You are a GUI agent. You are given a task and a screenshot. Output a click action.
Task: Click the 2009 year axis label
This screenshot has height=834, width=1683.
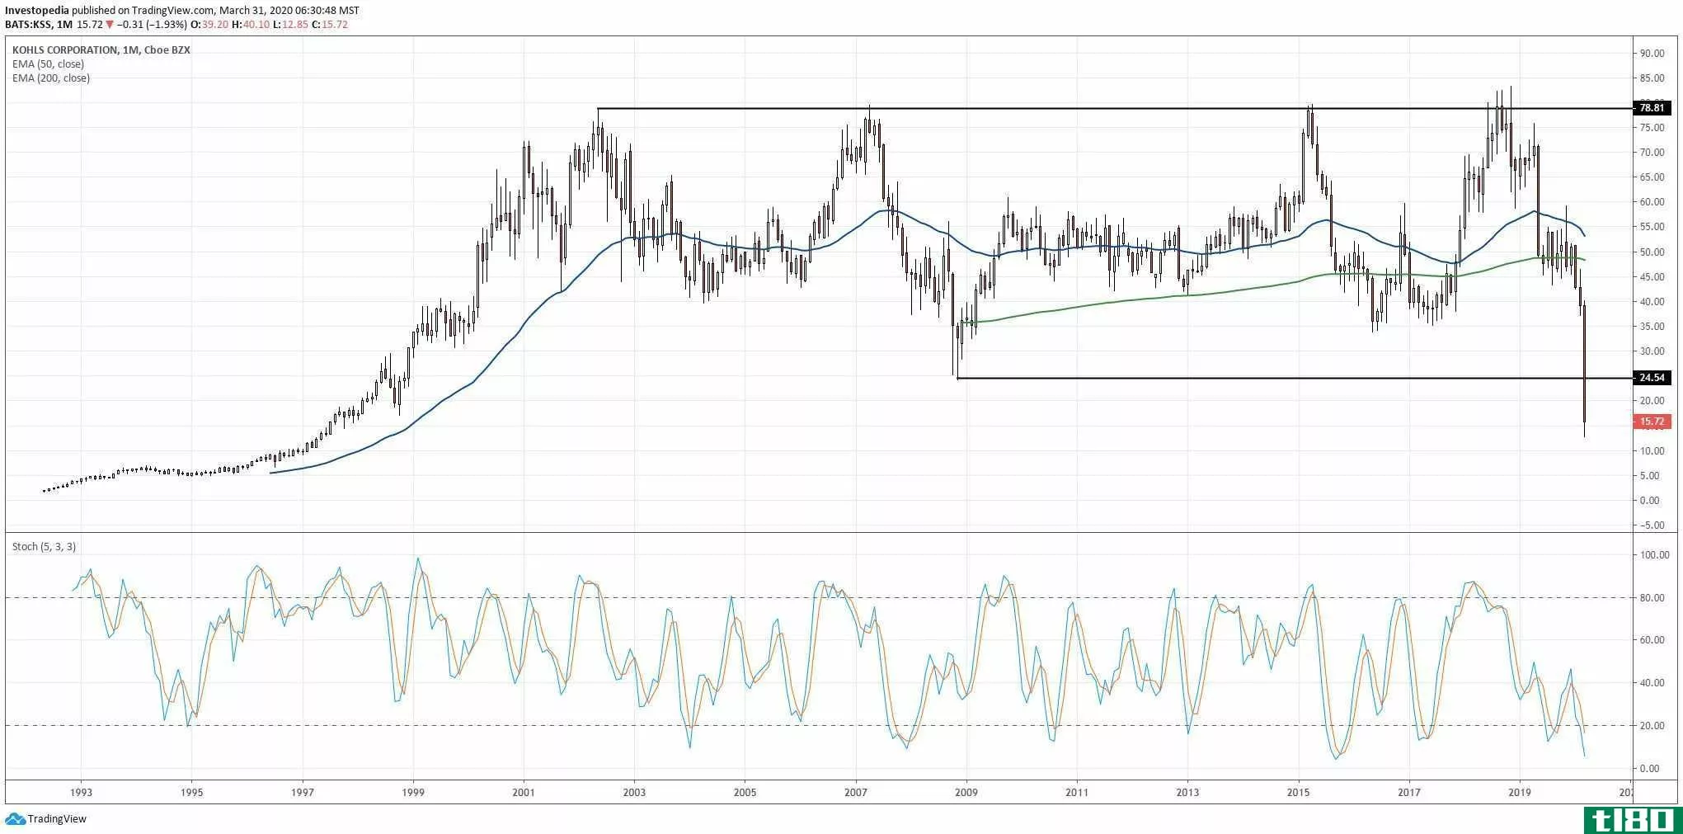[966, 793]
